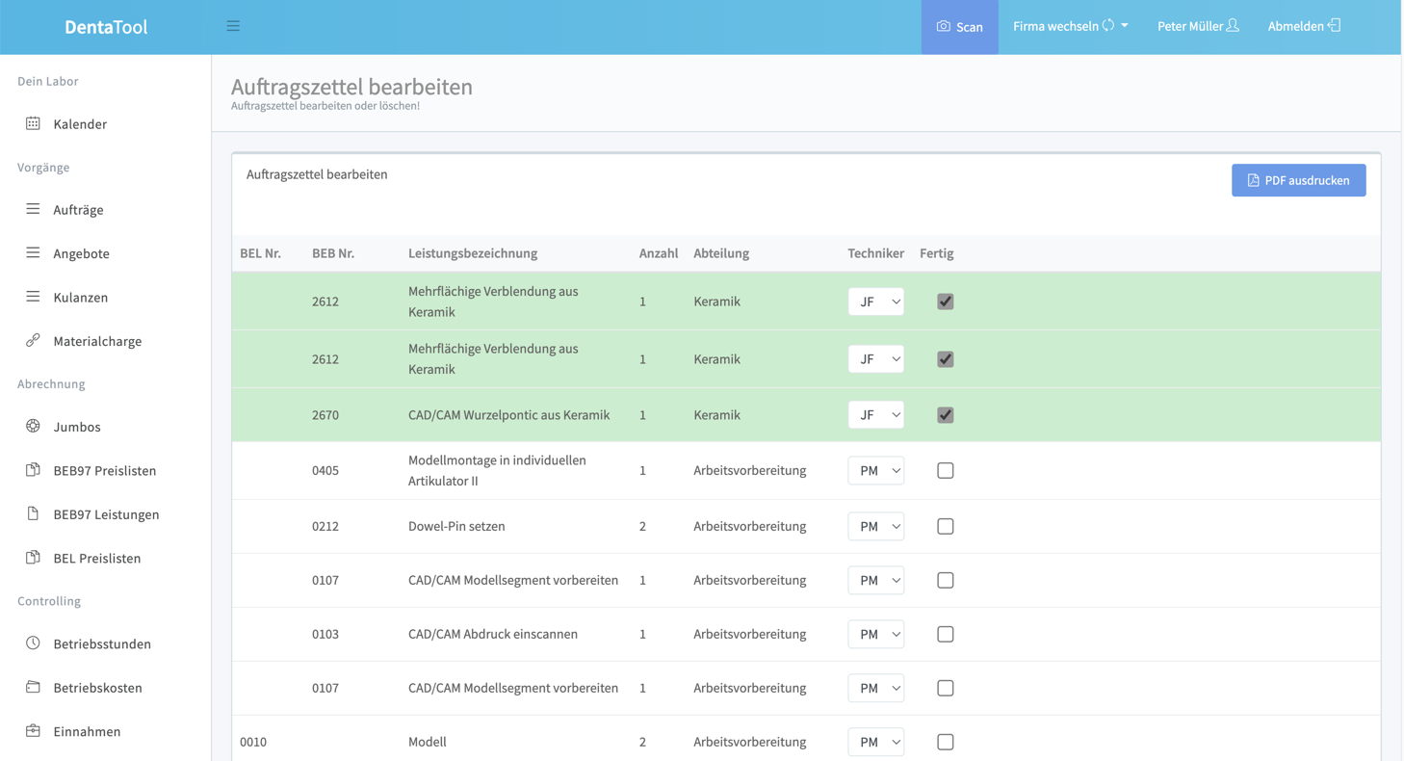
Task: Click the folder icon beside Betriebskosten
Action: 33,687
